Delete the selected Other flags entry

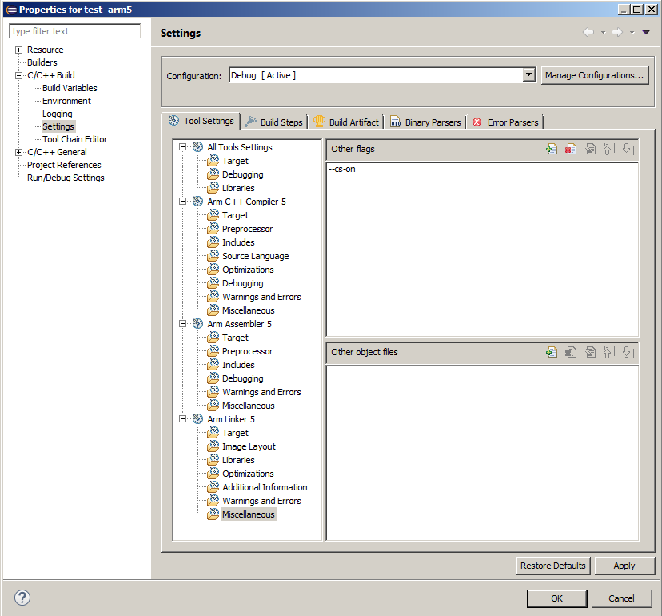571,149
